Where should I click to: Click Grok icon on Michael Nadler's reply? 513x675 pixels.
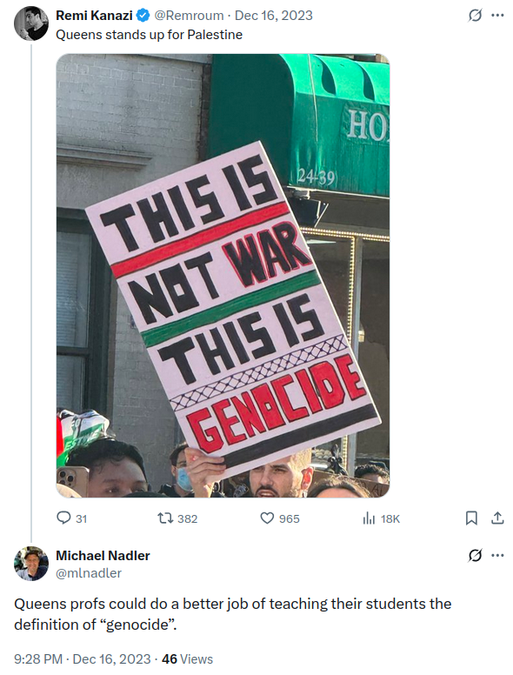pyautogui.click(x=475, y=555)
